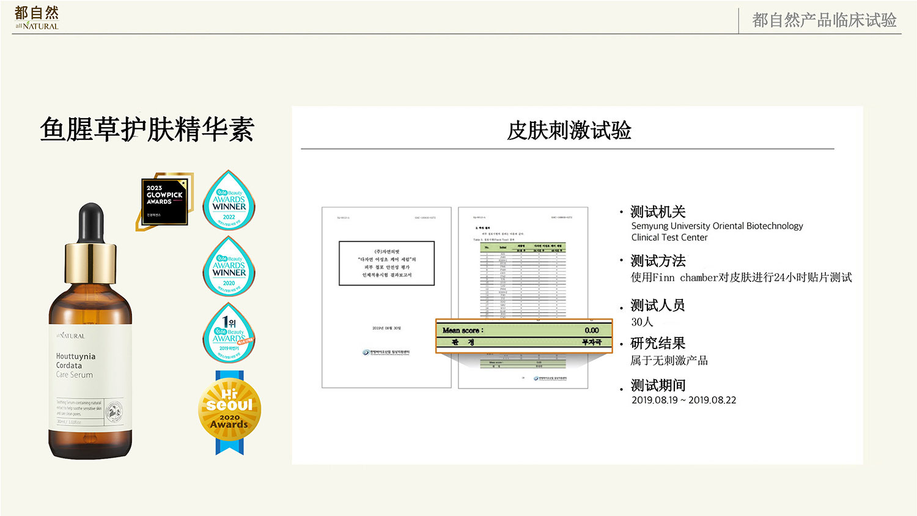The width and height of the screenshot is (917, 516).
Task: Click the Semyung University Oriental Biotechnology text
Action: (716, 226)
